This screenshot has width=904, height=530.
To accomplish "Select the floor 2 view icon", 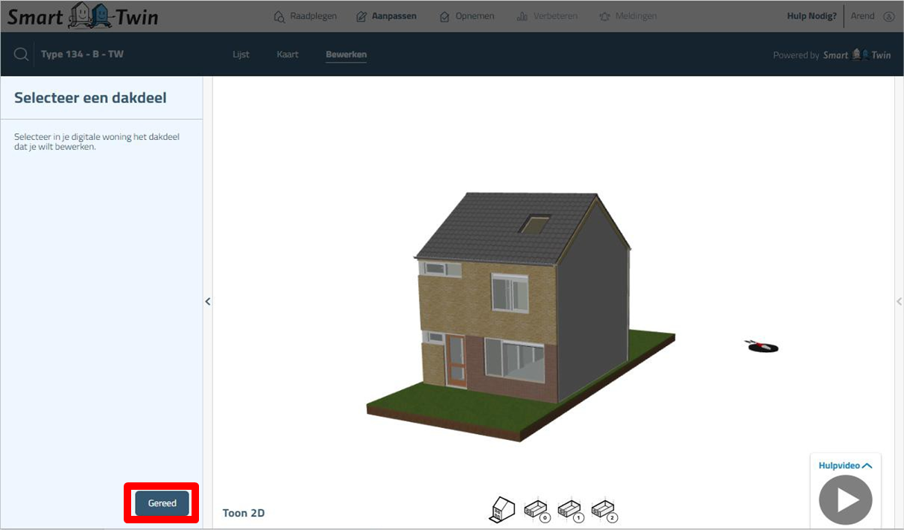I will click(x=604, y=509).
